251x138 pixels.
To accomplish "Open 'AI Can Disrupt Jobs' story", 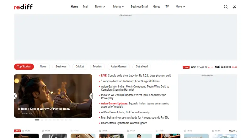I will pos(125,112).
